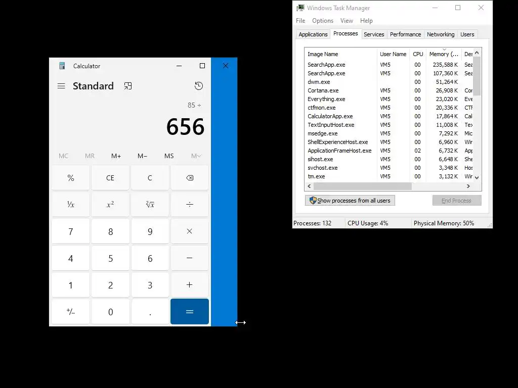Open the Calculator history panel

click(x=198, y=86)
